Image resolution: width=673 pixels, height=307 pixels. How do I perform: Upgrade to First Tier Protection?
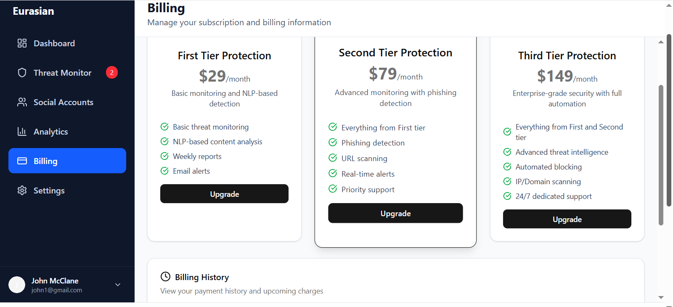coord(224,194)
